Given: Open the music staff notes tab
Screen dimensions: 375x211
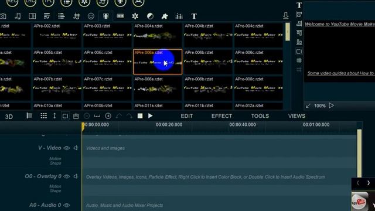Looking at the screenshot, I should pos(76,16).
